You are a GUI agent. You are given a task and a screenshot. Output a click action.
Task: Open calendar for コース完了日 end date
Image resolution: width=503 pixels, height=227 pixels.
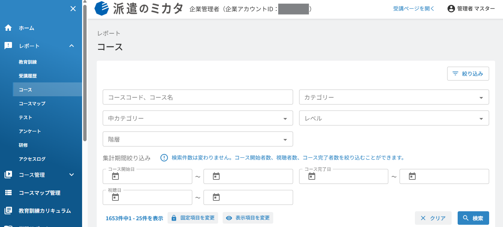(x=412, y=176)
